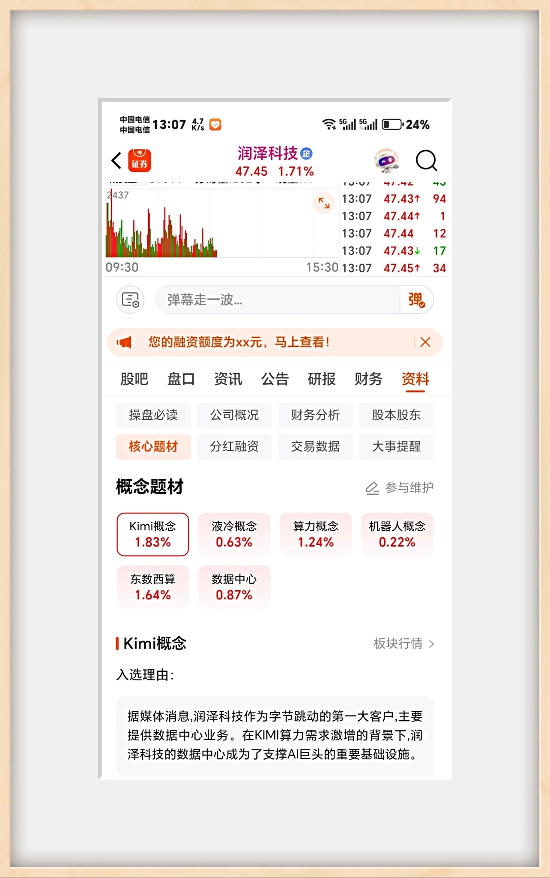Tap the 47.43 tick with volume 17
Screen dimensions: 550x878
394,251
